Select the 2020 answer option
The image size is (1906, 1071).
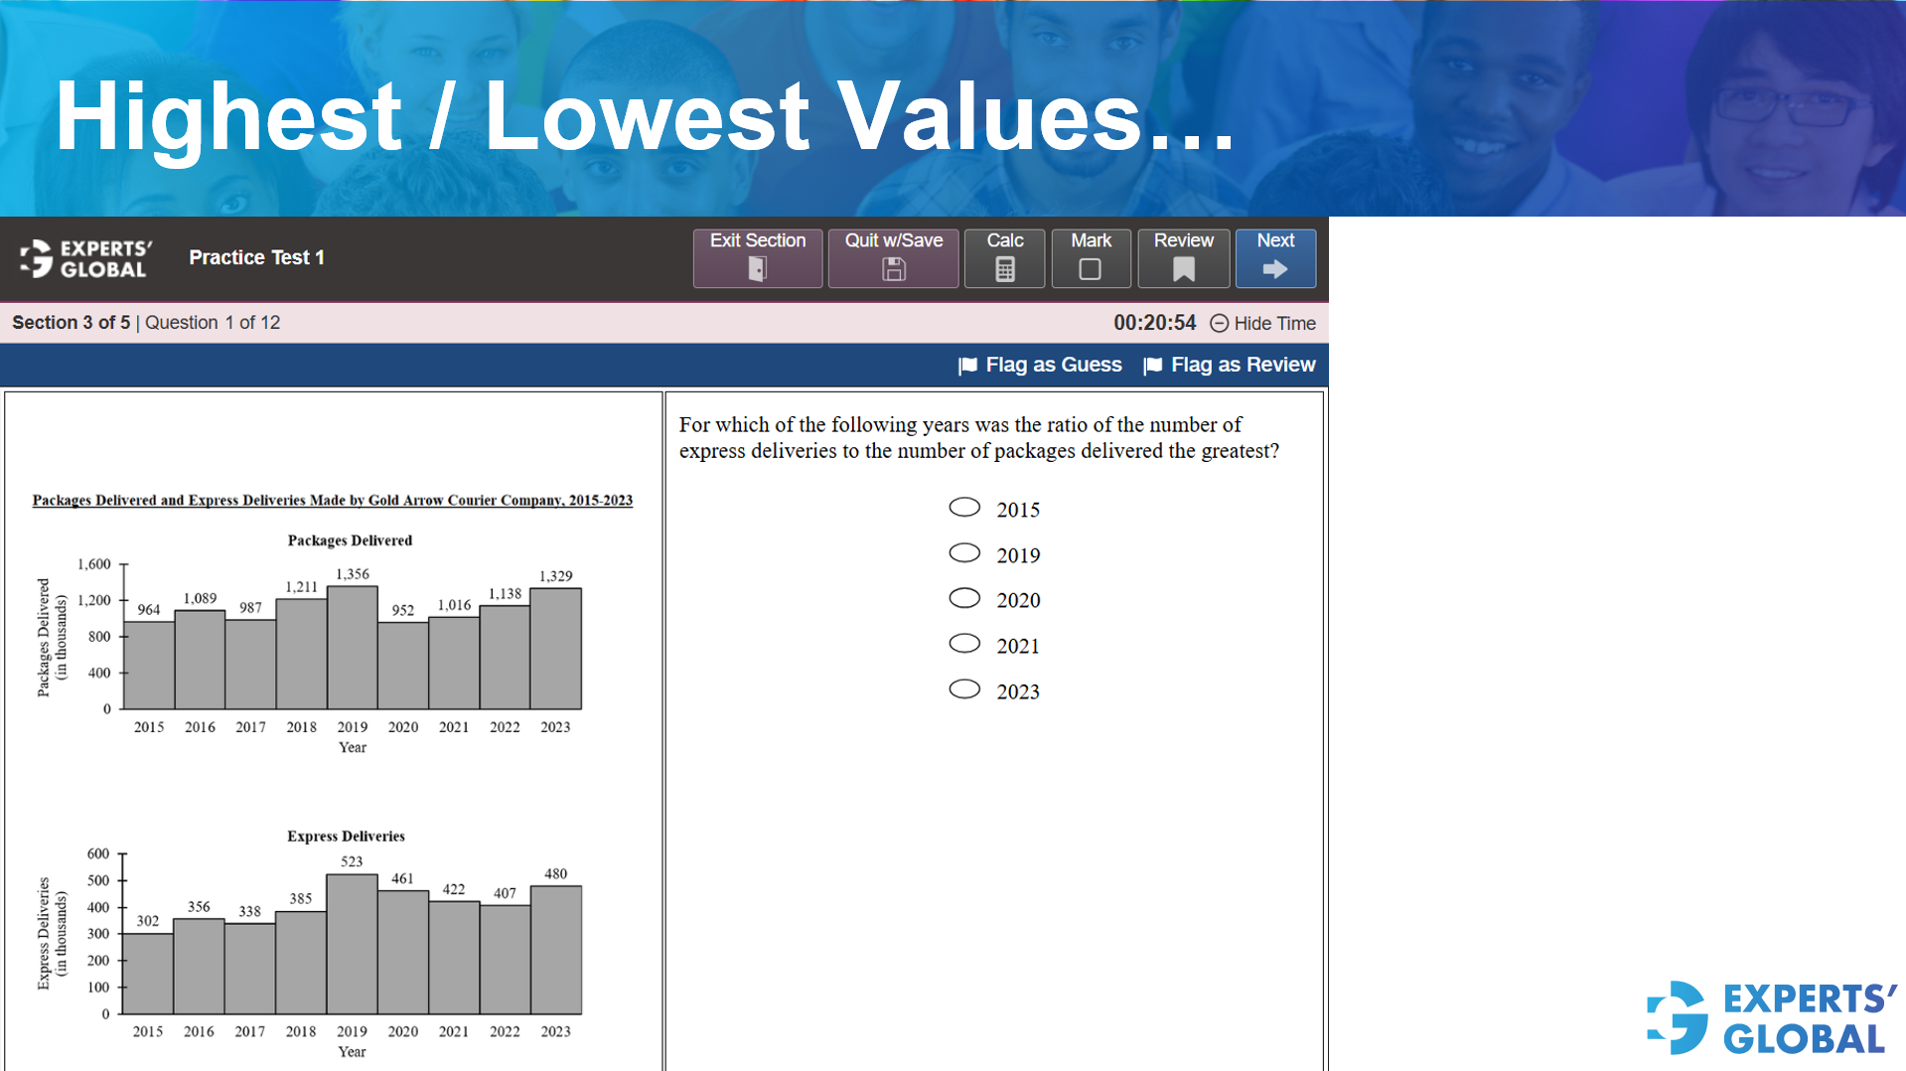tap(963, 597)
